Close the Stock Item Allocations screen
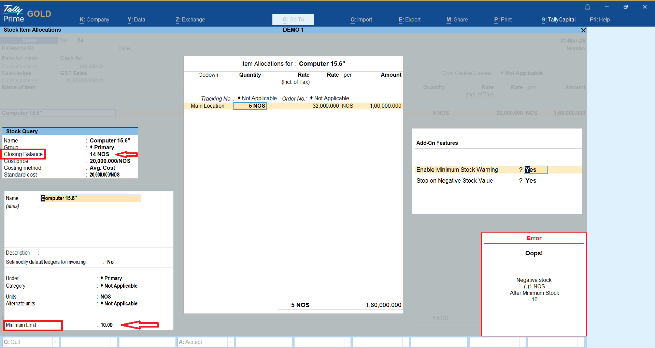This screenshot has height=348, width=655. (x=583, y=30)
